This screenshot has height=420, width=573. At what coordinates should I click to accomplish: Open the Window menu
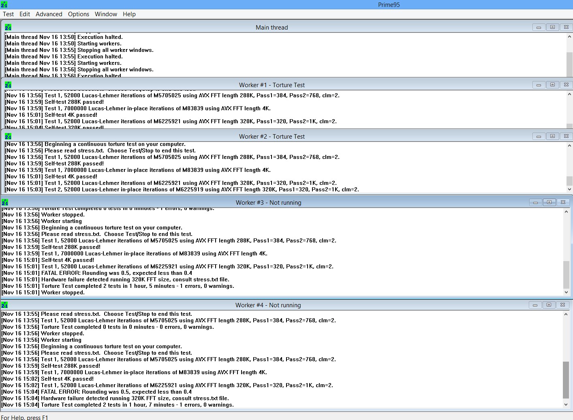pyautogui.click(x=106, y=14)
